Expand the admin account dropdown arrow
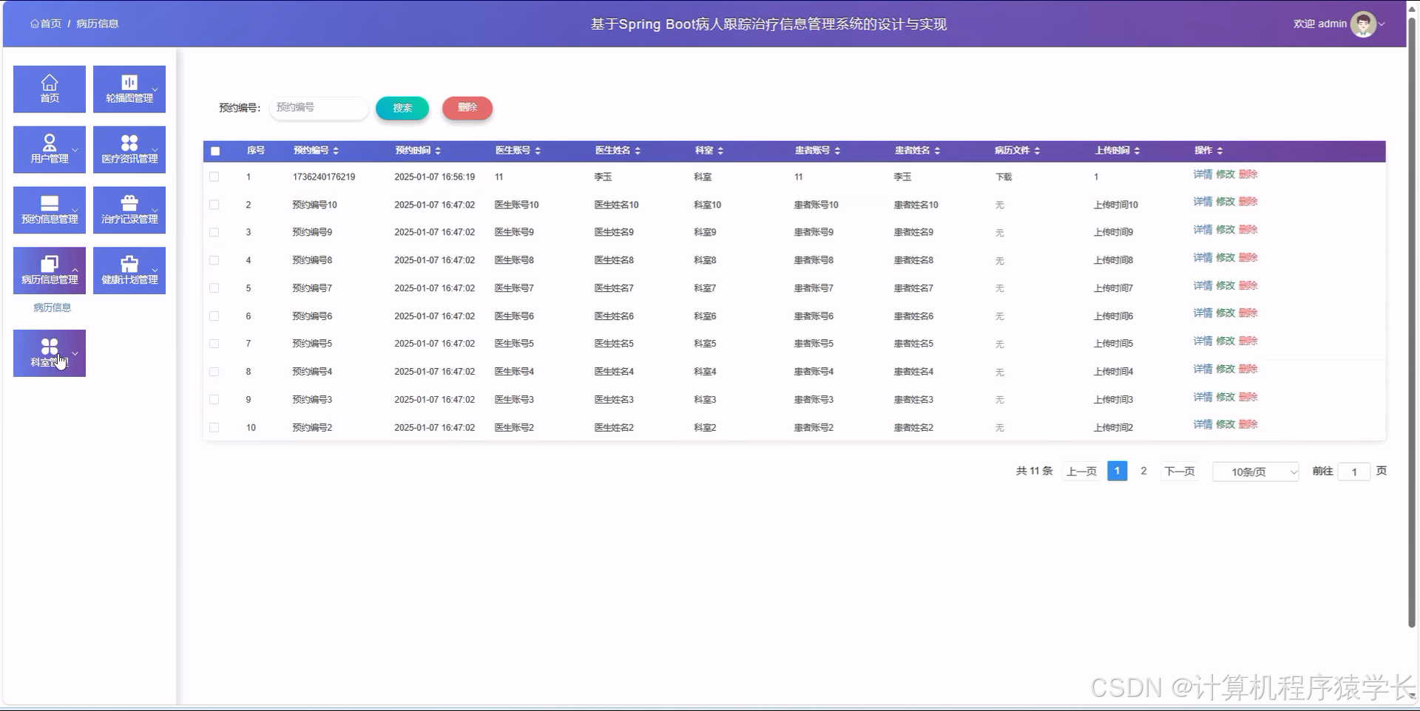This screenshot has height=711, width=1420. (x=1384, y=24)
